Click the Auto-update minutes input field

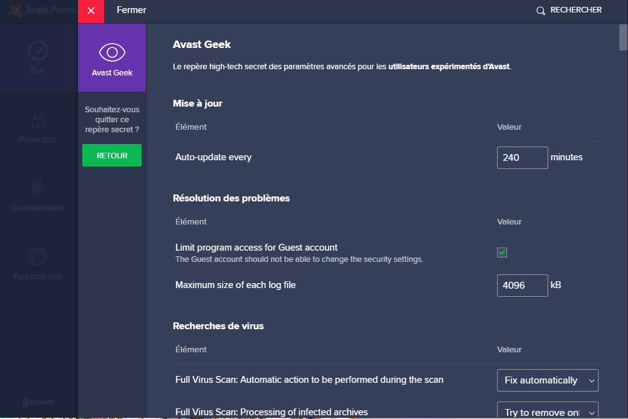(522, 158)
